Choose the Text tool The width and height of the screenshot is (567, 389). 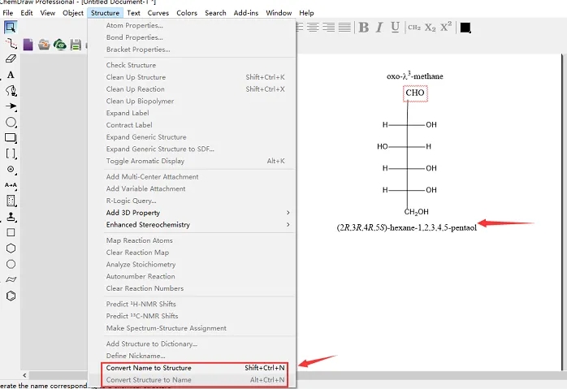[11, 75]
